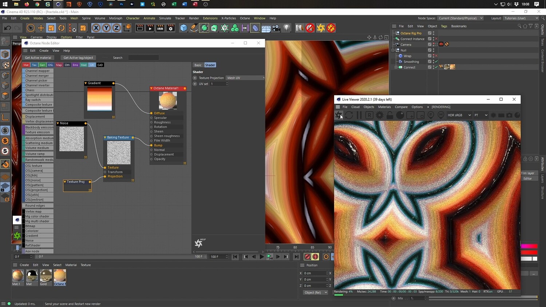
Task: Select the UV set radio button
Action: pos(195,84)
